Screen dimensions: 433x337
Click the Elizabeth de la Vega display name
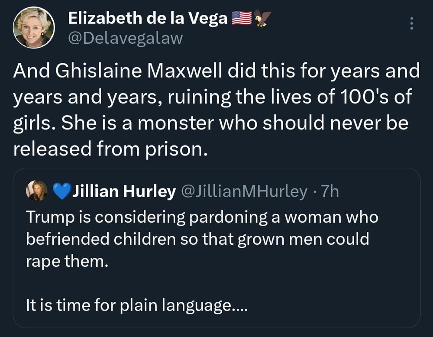pyautogui.click(x=148, y=18)
